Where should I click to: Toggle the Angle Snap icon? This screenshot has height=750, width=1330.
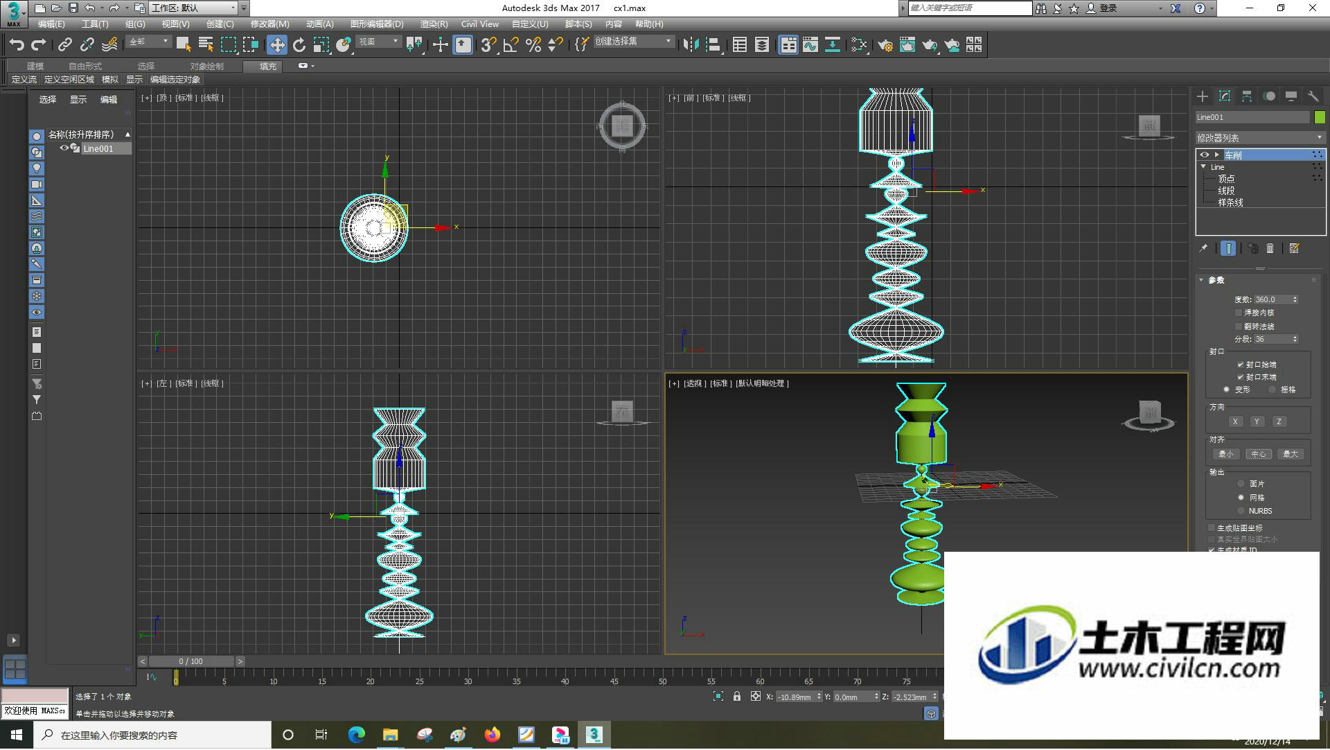[511, 45]
